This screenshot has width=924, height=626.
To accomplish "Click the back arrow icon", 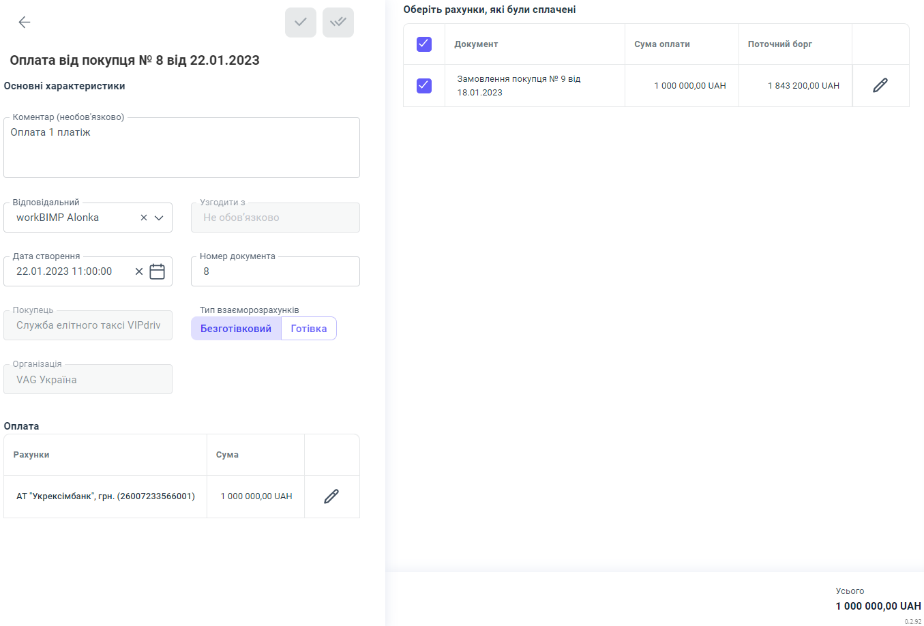I will pyautogui.click(x=25, y=23).
